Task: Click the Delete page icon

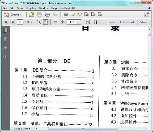Action: (86, 14)
